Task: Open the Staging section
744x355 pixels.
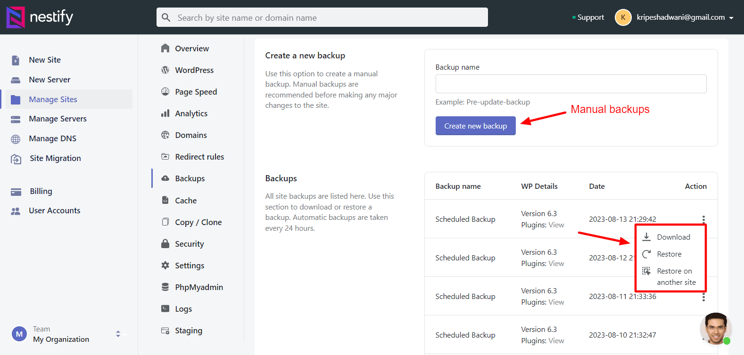Action: [188, 331]
